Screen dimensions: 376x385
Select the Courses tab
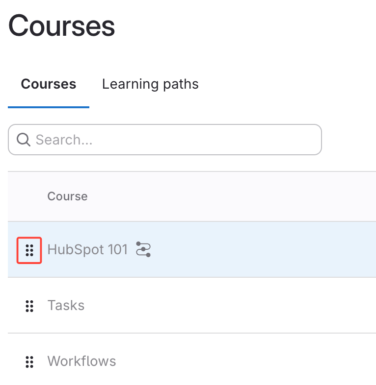pos(49,84)
